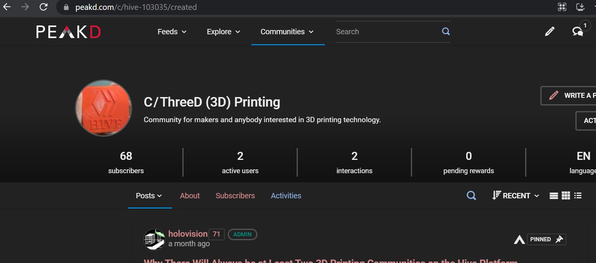The image size is (596, 263).
Task: Open the Communities dropdown menu
Action: pos(287,32)
